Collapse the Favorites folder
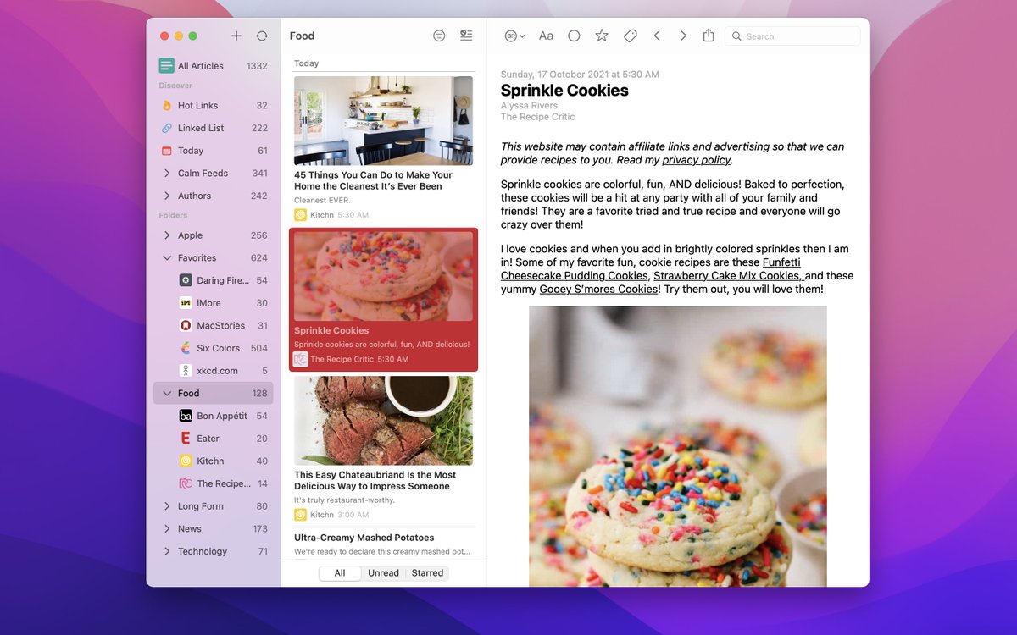The height and width of the screenshot is (635, 1017). 167,258
